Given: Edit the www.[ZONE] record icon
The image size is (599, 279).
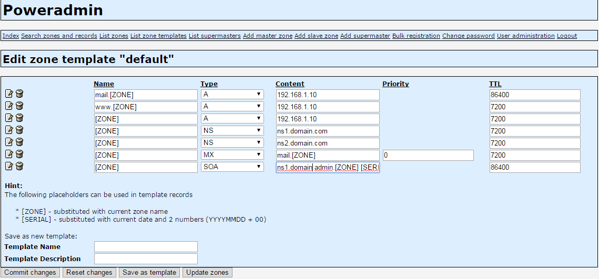Looking at the screenshot, I should 9,106.
